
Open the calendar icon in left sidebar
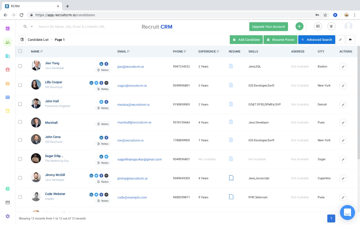tap(8, 111)
